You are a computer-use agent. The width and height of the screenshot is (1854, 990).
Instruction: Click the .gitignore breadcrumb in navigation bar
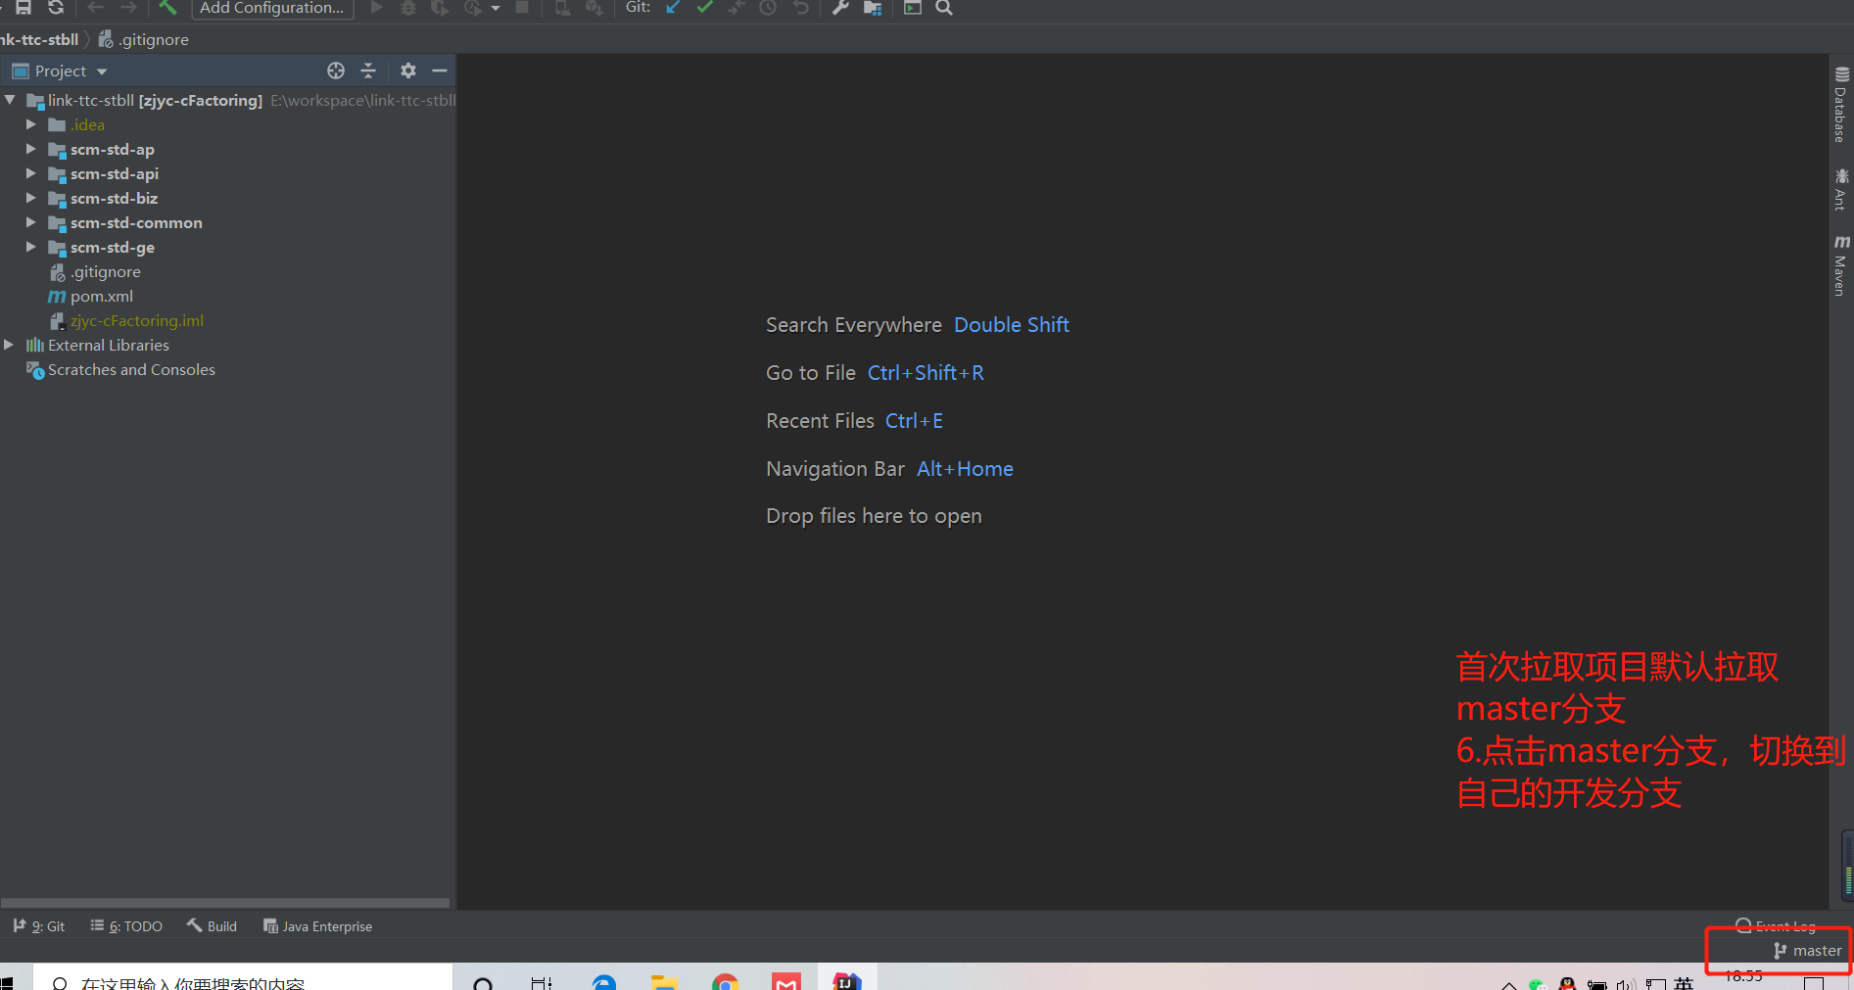coord(144,39)
